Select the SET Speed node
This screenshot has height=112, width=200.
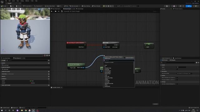tap(149, 46)
